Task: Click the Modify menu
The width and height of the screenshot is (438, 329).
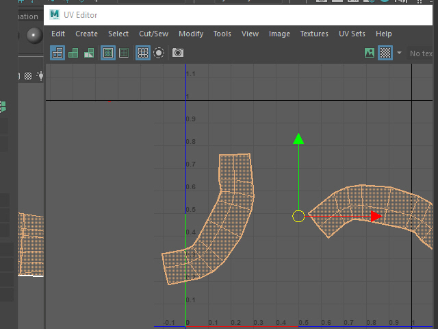Action: point(191,34)
